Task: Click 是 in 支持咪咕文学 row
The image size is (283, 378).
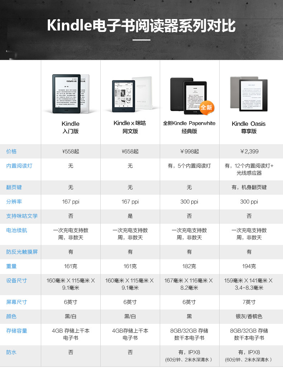Action: click(130, 216)
